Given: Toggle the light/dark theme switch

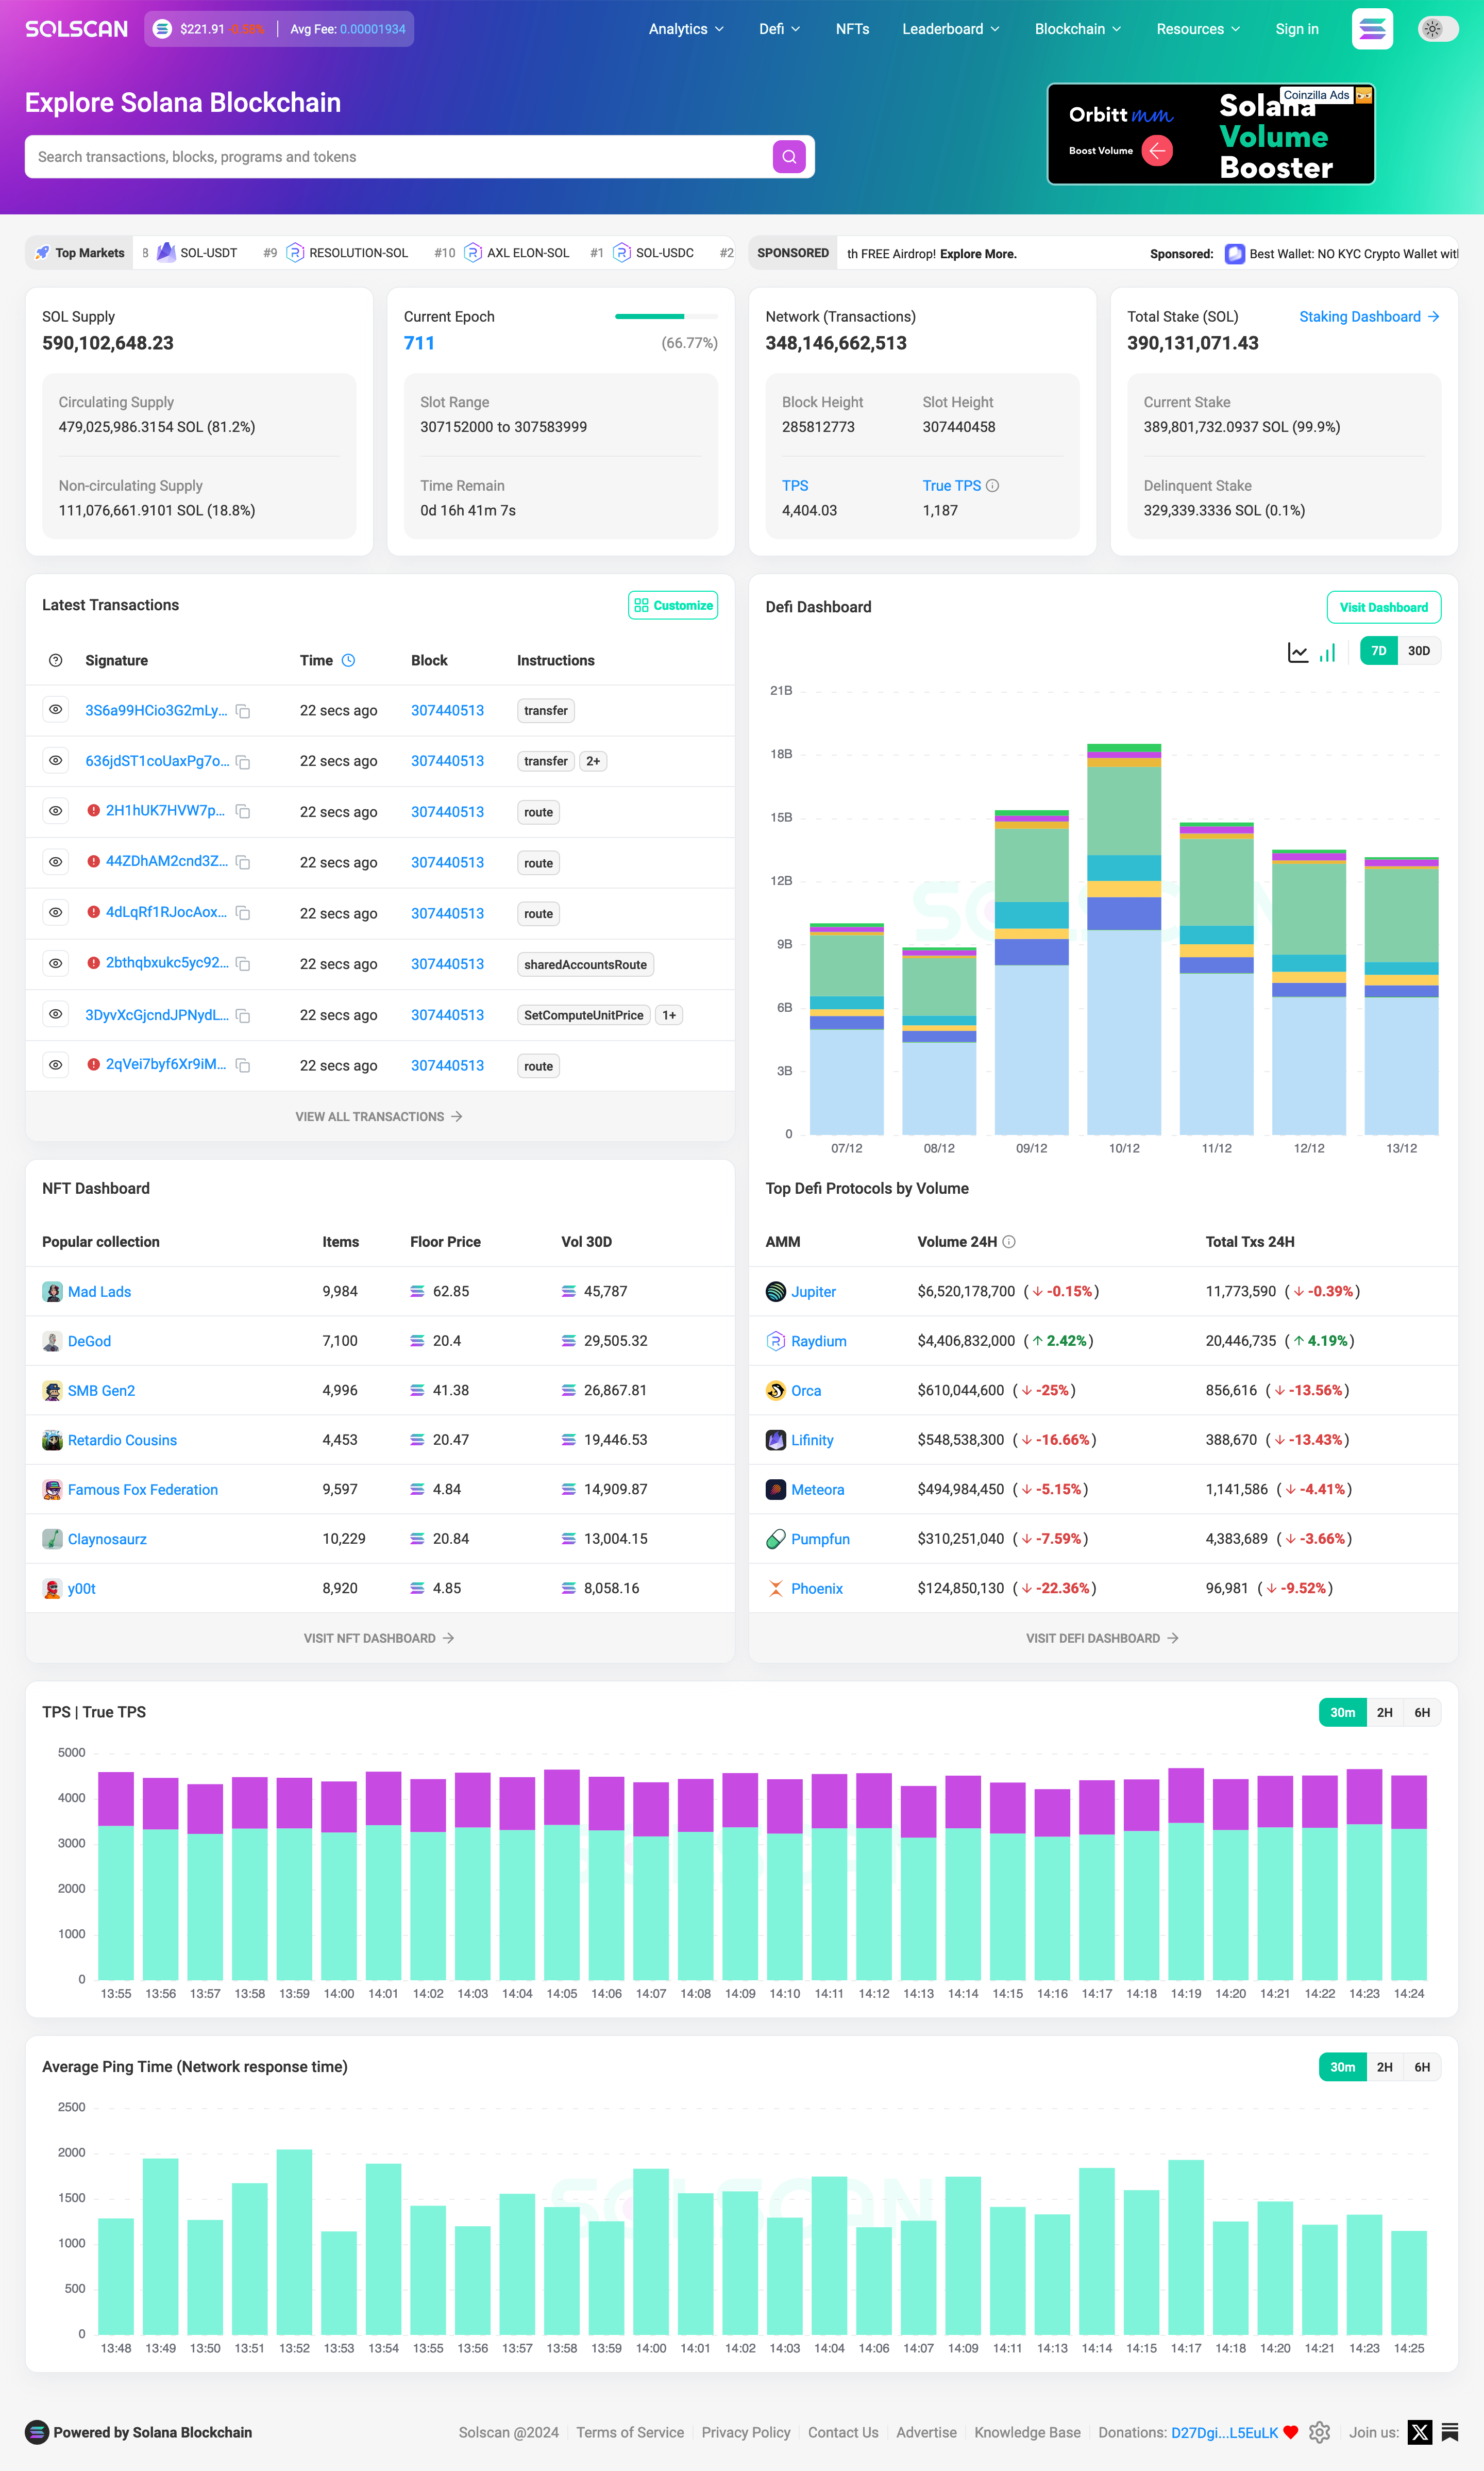Looking at the screenshot, I should coord(1438,29).
